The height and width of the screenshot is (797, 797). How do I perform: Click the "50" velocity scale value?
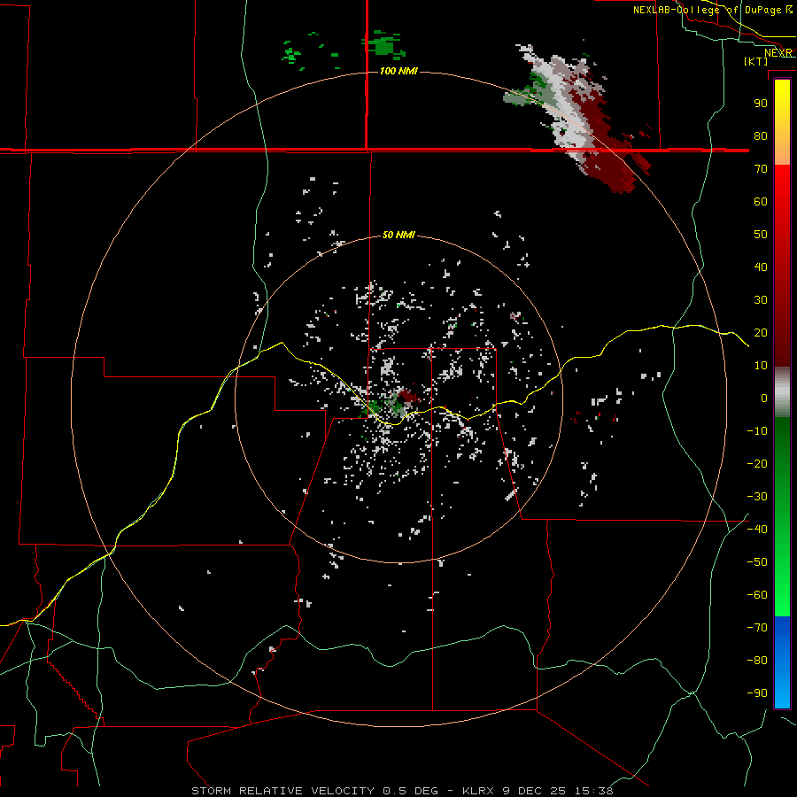coord(761,235)
